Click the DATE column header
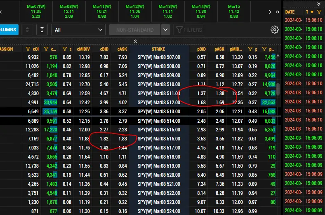Screen dimensions: 325x215 pyautogui.click(x=290, y=12)
